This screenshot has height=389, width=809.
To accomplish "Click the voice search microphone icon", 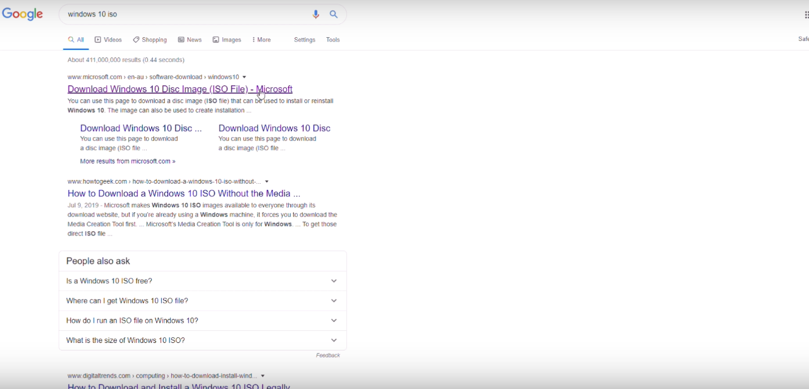I will click(x=316, y=15).
